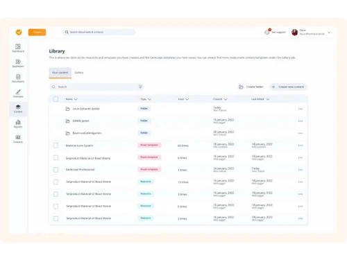Click magnifier icon in library search
The height and width of the screenshot is (260, 347).
[53, 87]
